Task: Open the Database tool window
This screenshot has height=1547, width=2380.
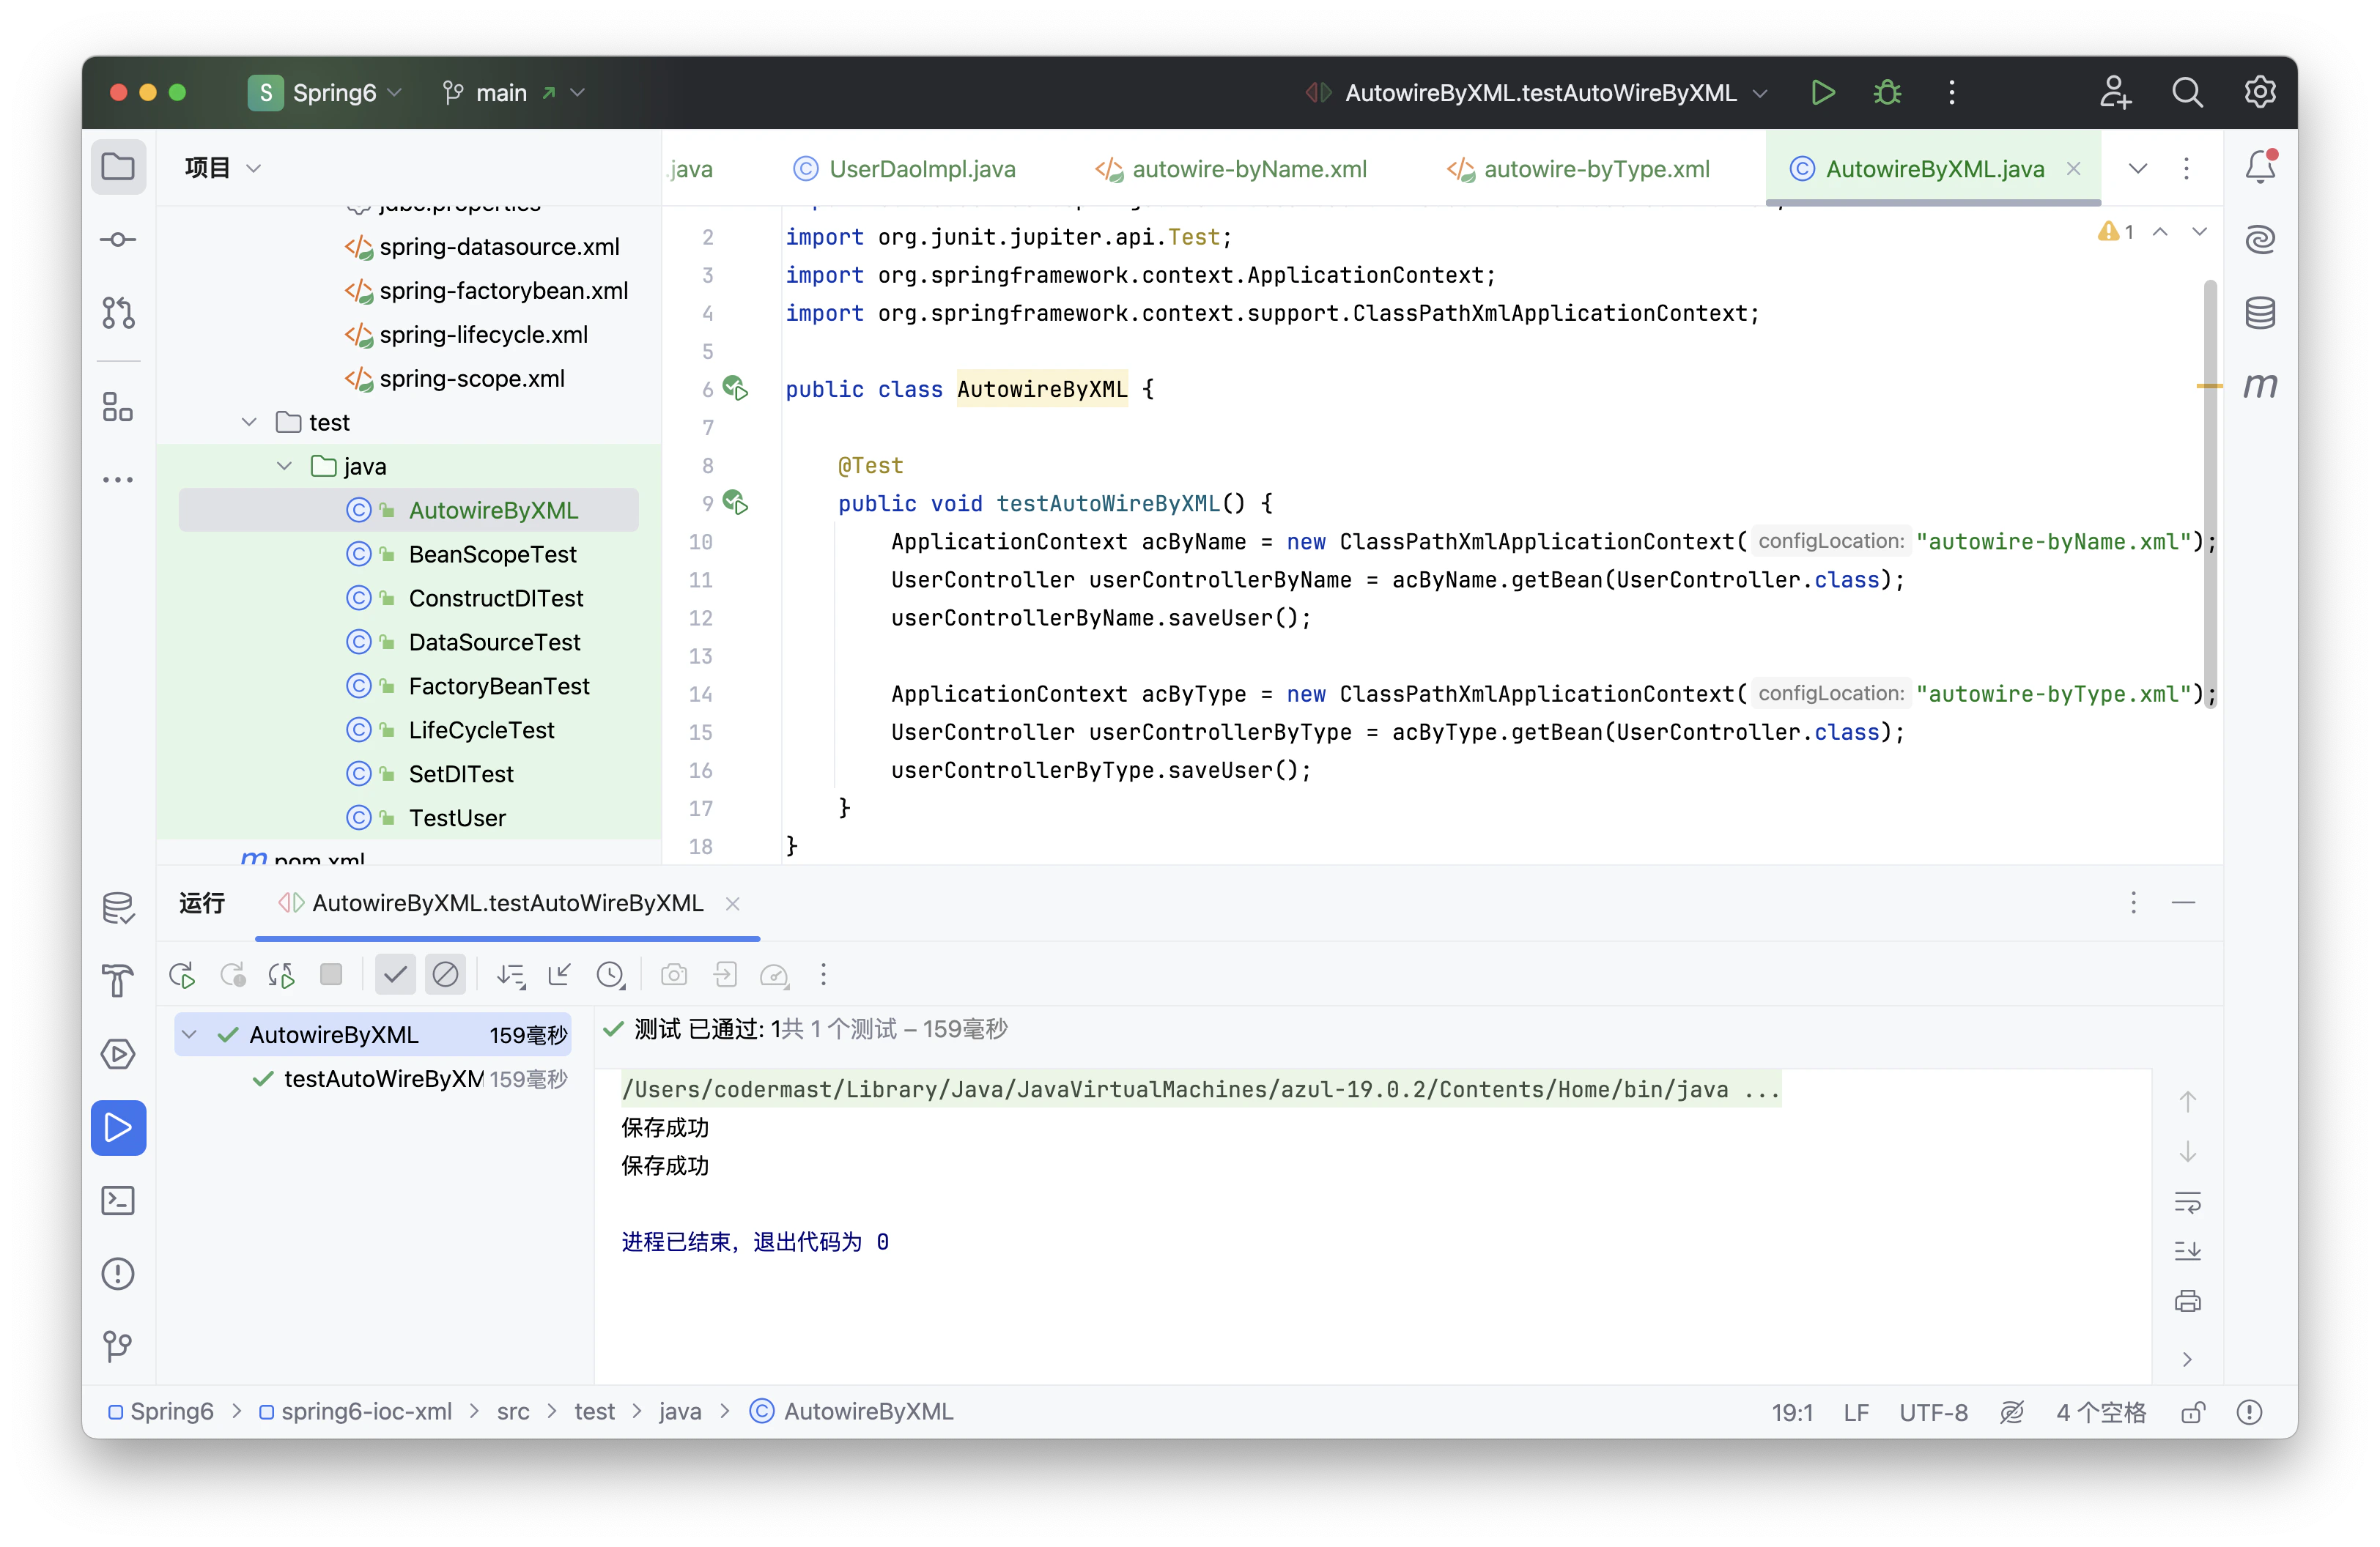Action: click(x=2260, y=313)
